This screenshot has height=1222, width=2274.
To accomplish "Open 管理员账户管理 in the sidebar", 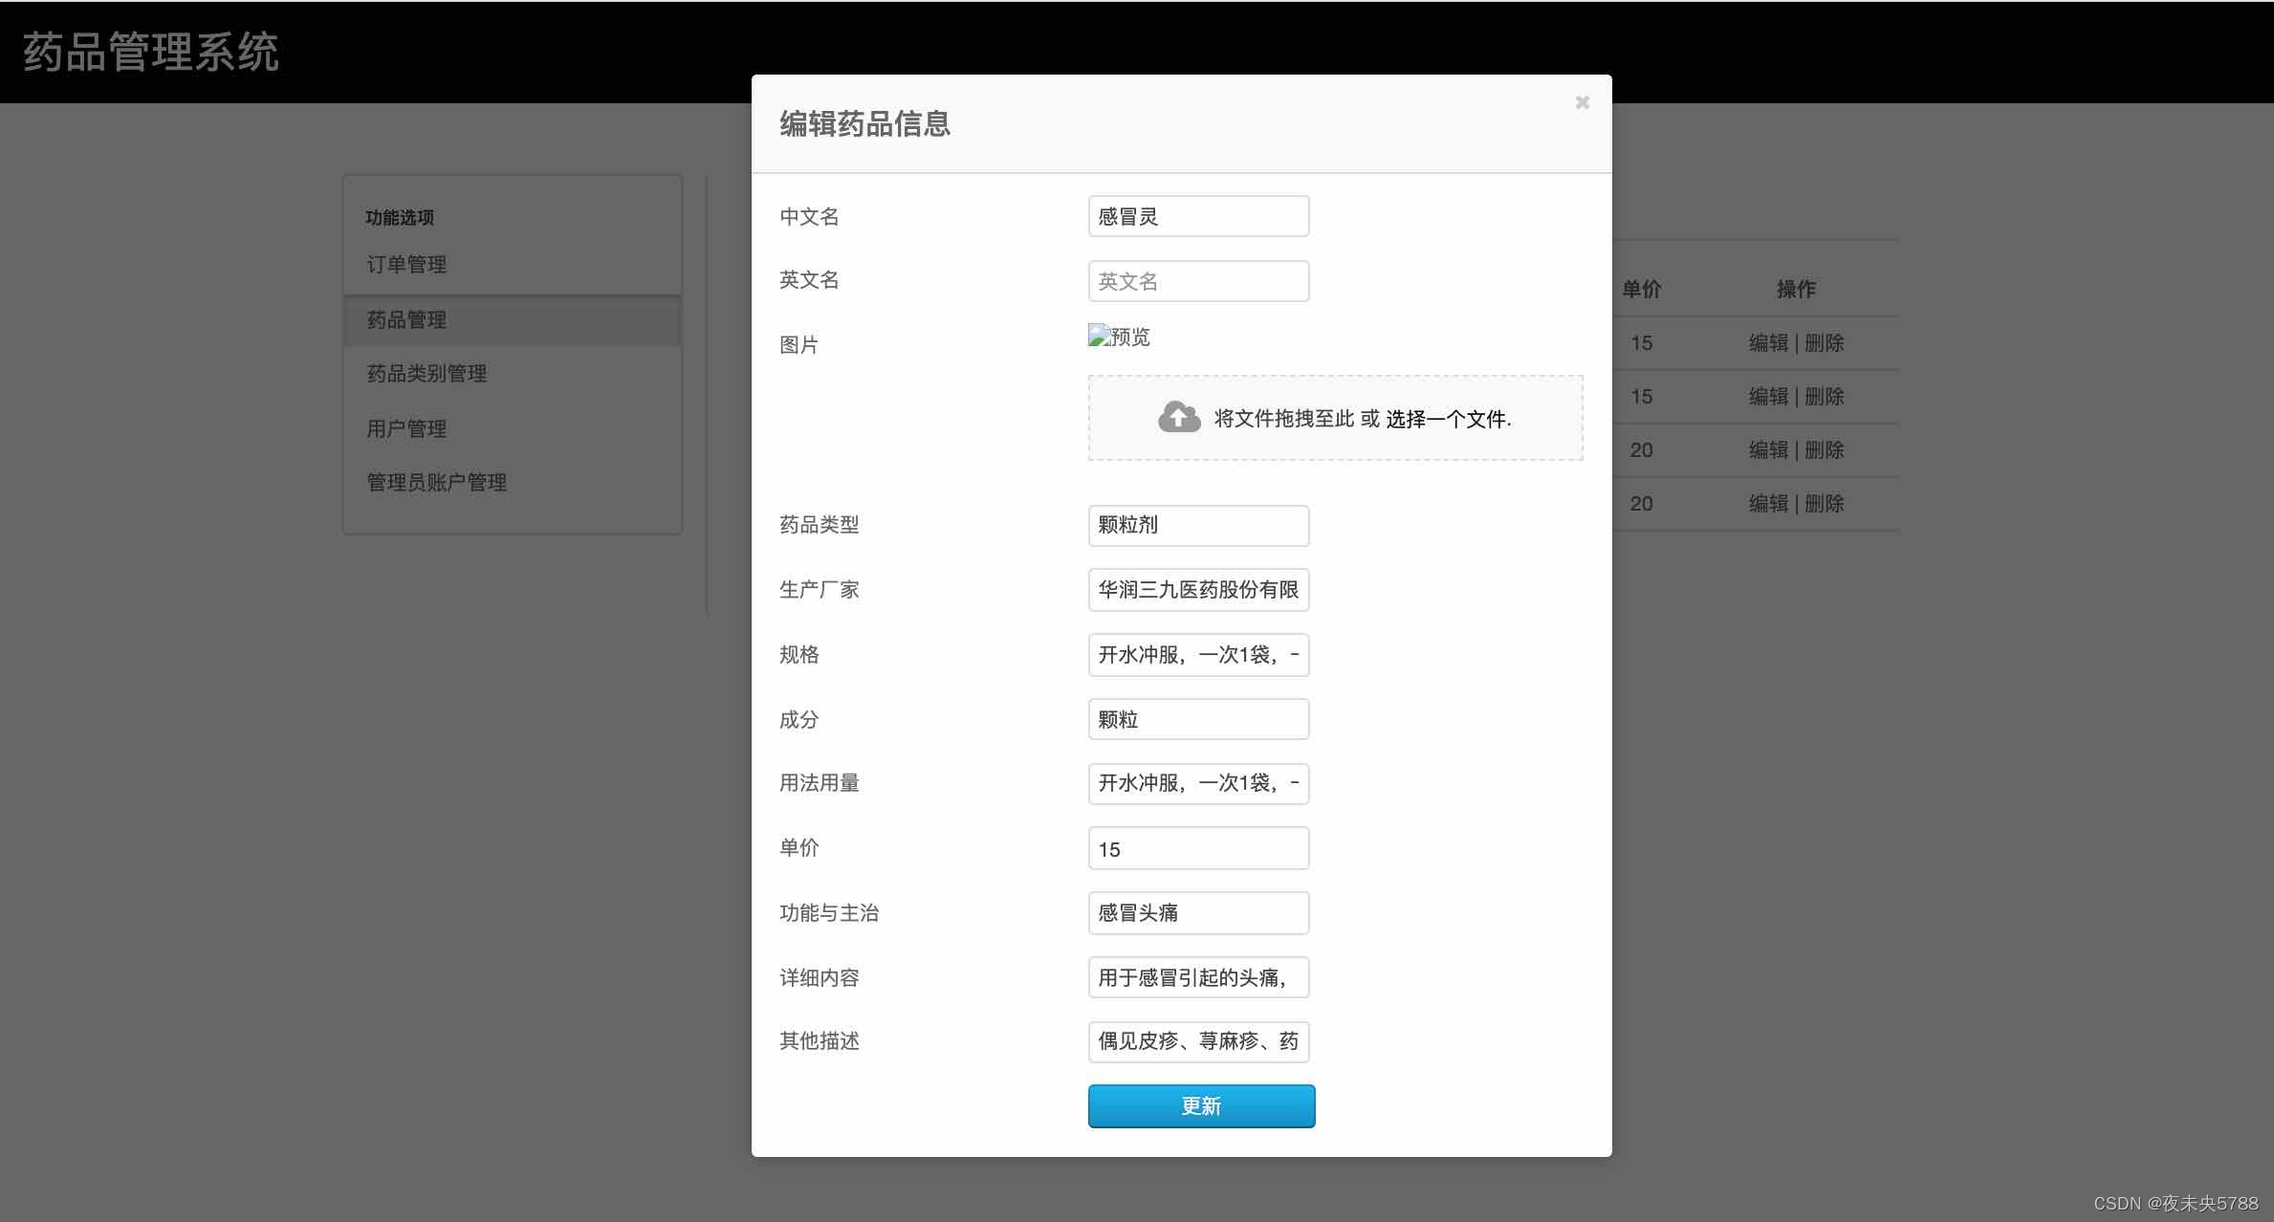I will point(437,483).
